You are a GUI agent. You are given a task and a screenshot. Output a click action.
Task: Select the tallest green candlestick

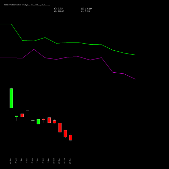(x=11, y=98)
